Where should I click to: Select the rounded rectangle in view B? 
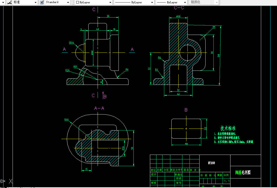coord(186,129)
